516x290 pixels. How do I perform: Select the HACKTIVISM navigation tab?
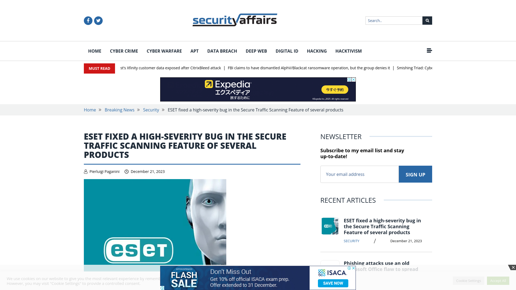[x=349, y=51]
